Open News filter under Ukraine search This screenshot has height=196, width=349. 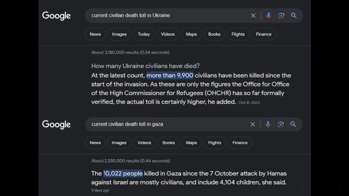95,34
